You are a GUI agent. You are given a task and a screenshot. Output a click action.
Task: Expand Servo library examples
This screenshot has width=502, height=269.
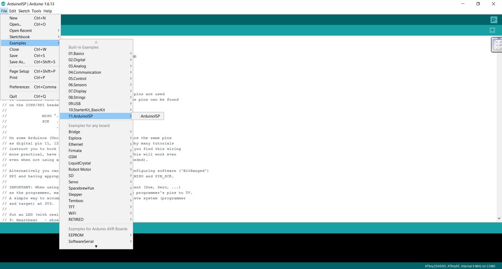click(x=96, y=182)
